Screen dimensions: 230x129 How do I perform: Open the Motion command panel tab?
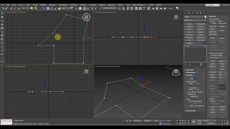click(x=197, y=13)
